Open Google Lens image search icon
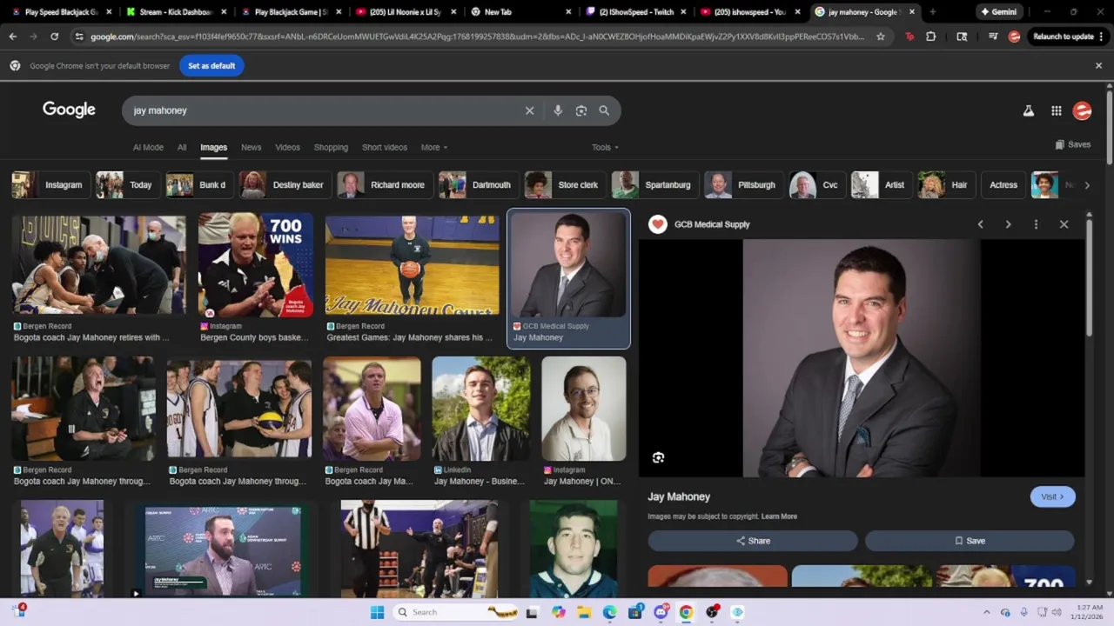The width and height of the screenshot is (1114, 626). click(x=581, y=110)
